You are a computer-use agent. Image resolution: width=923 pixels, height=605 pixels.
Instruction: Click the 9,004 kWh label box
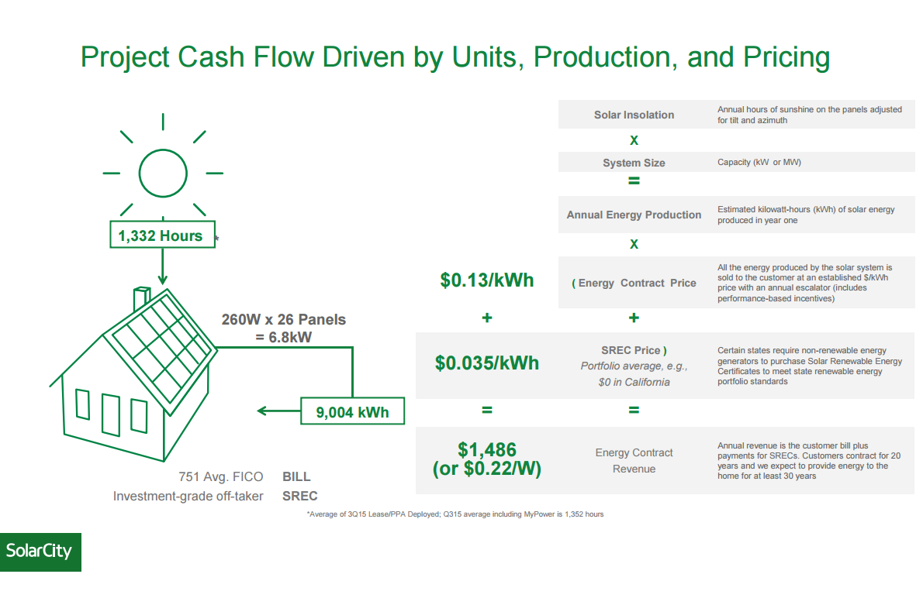point(352,411)
